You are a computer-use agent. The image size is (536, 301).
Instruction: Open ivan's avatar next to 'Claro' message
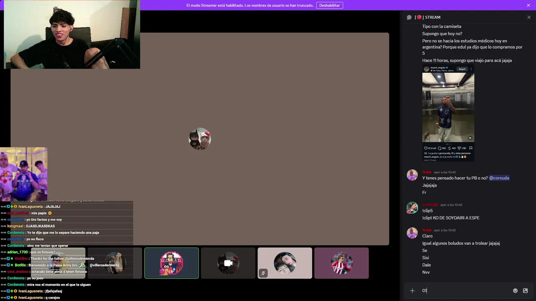[x=412, y=233]
